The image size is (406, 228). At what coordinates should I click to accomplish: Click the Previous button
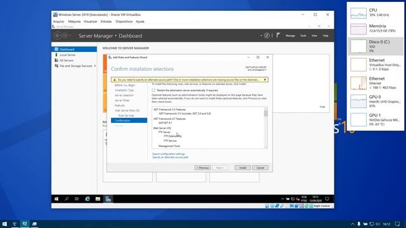pyautogui.click(x=202, y=168)
